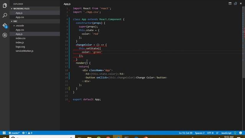Open index.css in the file tree

[x=35, y=38]
